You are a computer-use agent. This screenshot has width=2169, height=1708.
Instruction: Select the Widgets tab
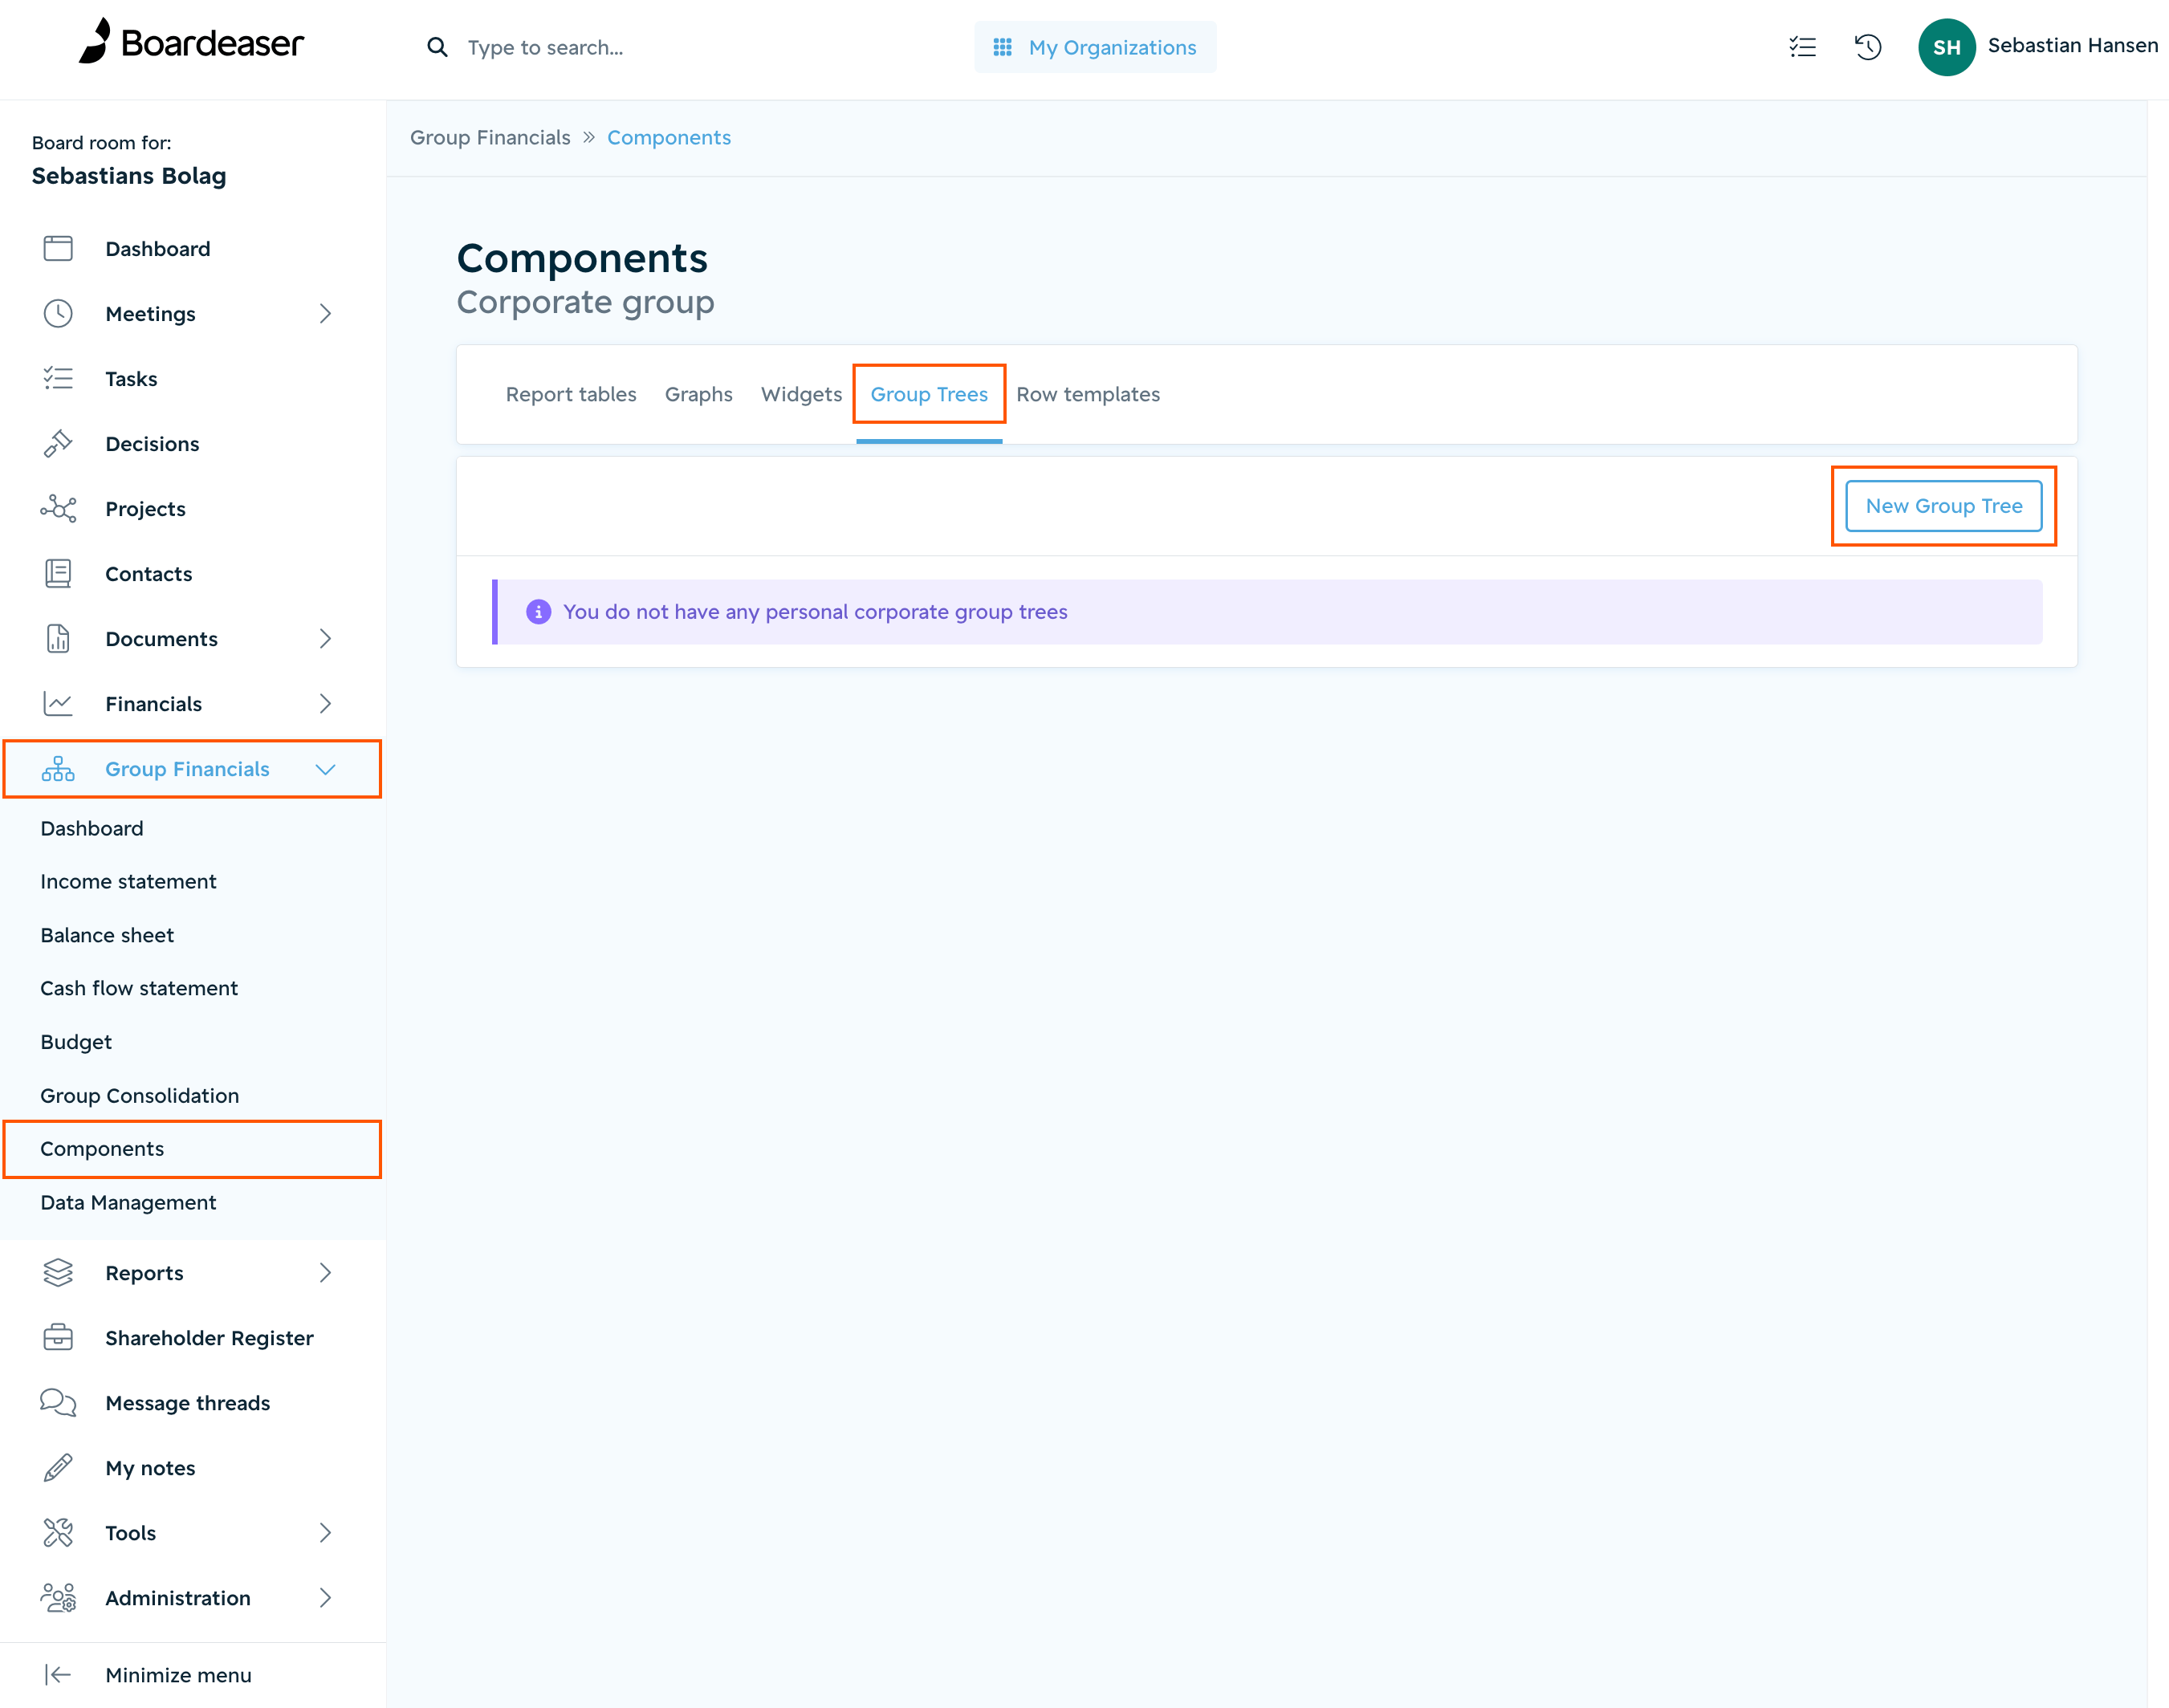[801, 394]
